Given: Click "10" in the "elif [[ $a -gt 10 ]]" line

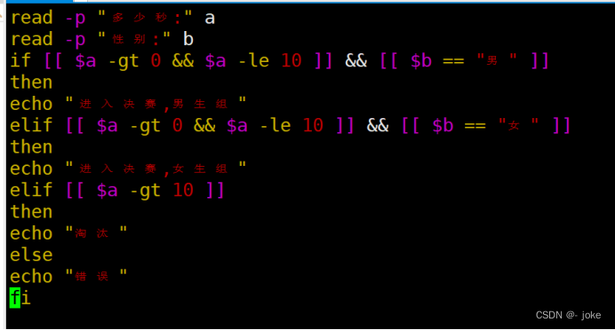Looking at the screenshot, I should tap(183, 191).
